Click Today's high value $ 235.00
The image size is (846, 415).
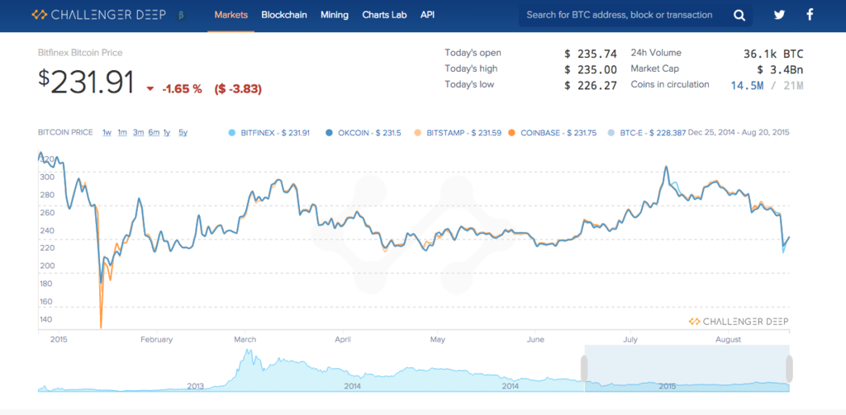point(591,69)
